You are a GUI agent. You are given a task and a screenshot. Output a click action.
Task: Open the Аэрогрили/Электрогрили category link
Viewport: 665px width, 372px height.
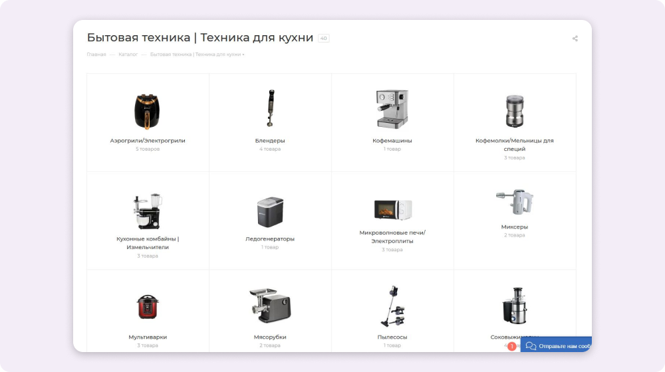(148, 141)
